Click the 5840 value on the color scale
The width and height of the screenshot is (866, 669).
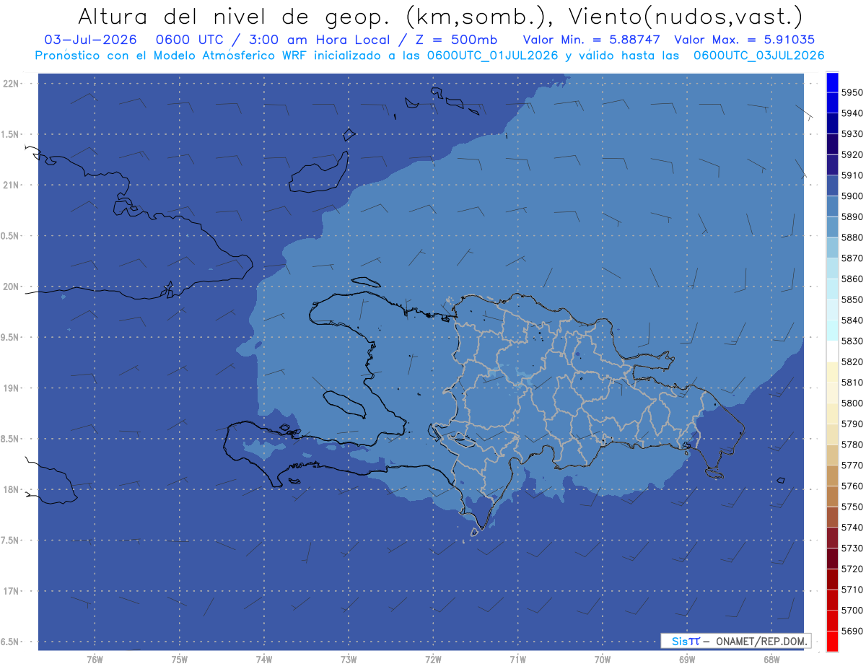852,320
